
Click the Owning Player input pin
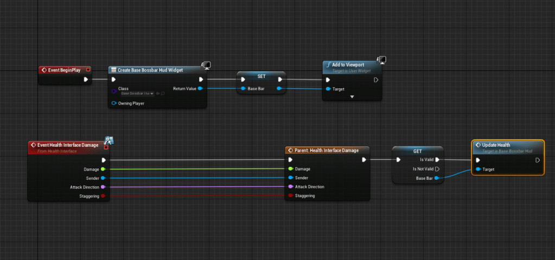pos(114,103)
